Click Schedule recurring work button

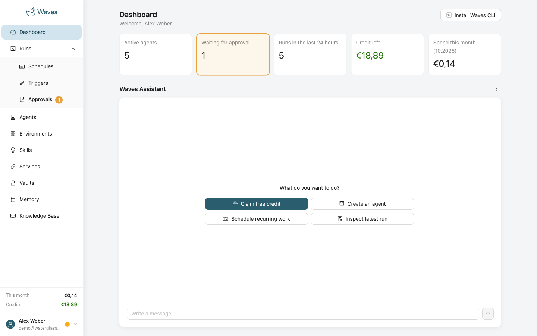pos(257,219)
